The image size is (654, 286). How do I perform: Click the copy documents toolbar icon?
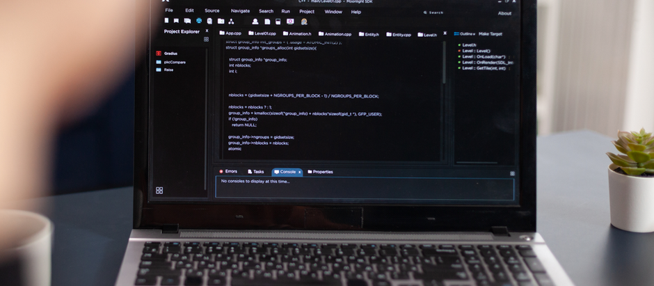click(209, 21)
